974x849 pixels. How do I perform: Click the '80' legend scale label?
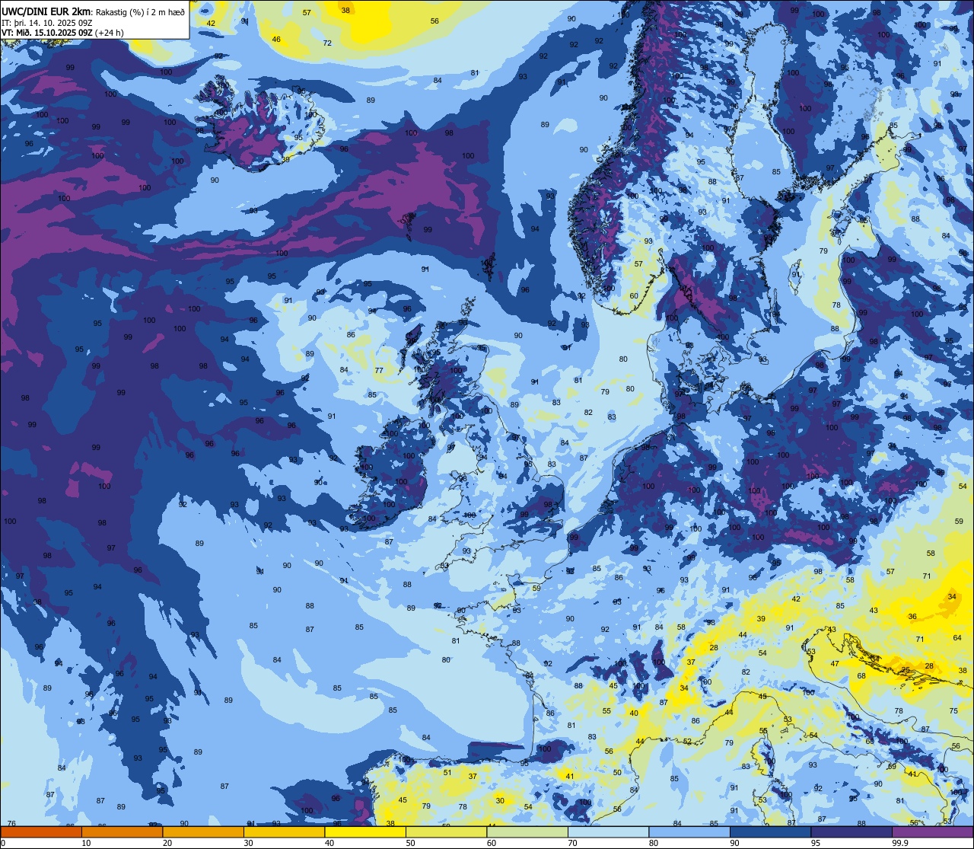(x=654, y=843)
